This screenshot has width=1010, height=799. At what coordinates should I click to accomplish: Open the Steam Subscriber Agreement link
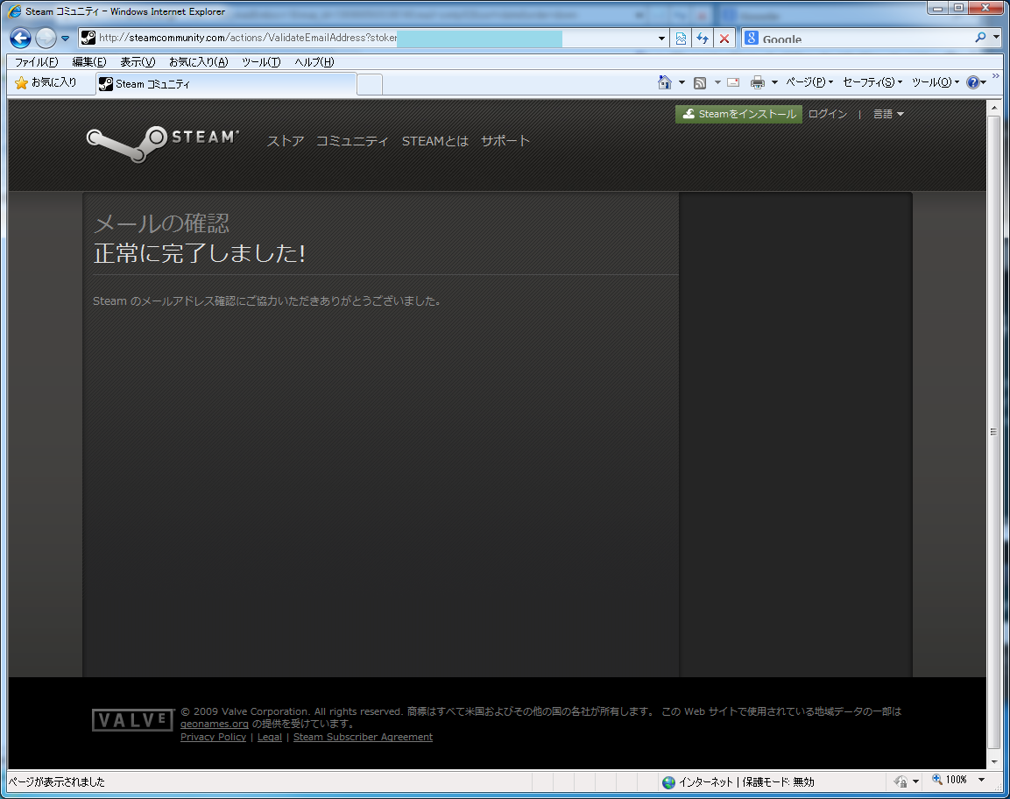point(363,737)
